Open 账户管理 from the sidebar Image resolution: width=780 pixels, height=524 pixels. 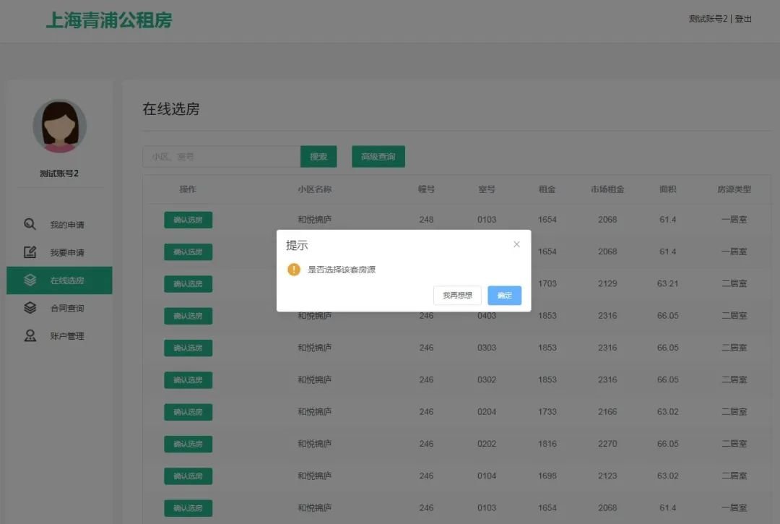(66, 336)
